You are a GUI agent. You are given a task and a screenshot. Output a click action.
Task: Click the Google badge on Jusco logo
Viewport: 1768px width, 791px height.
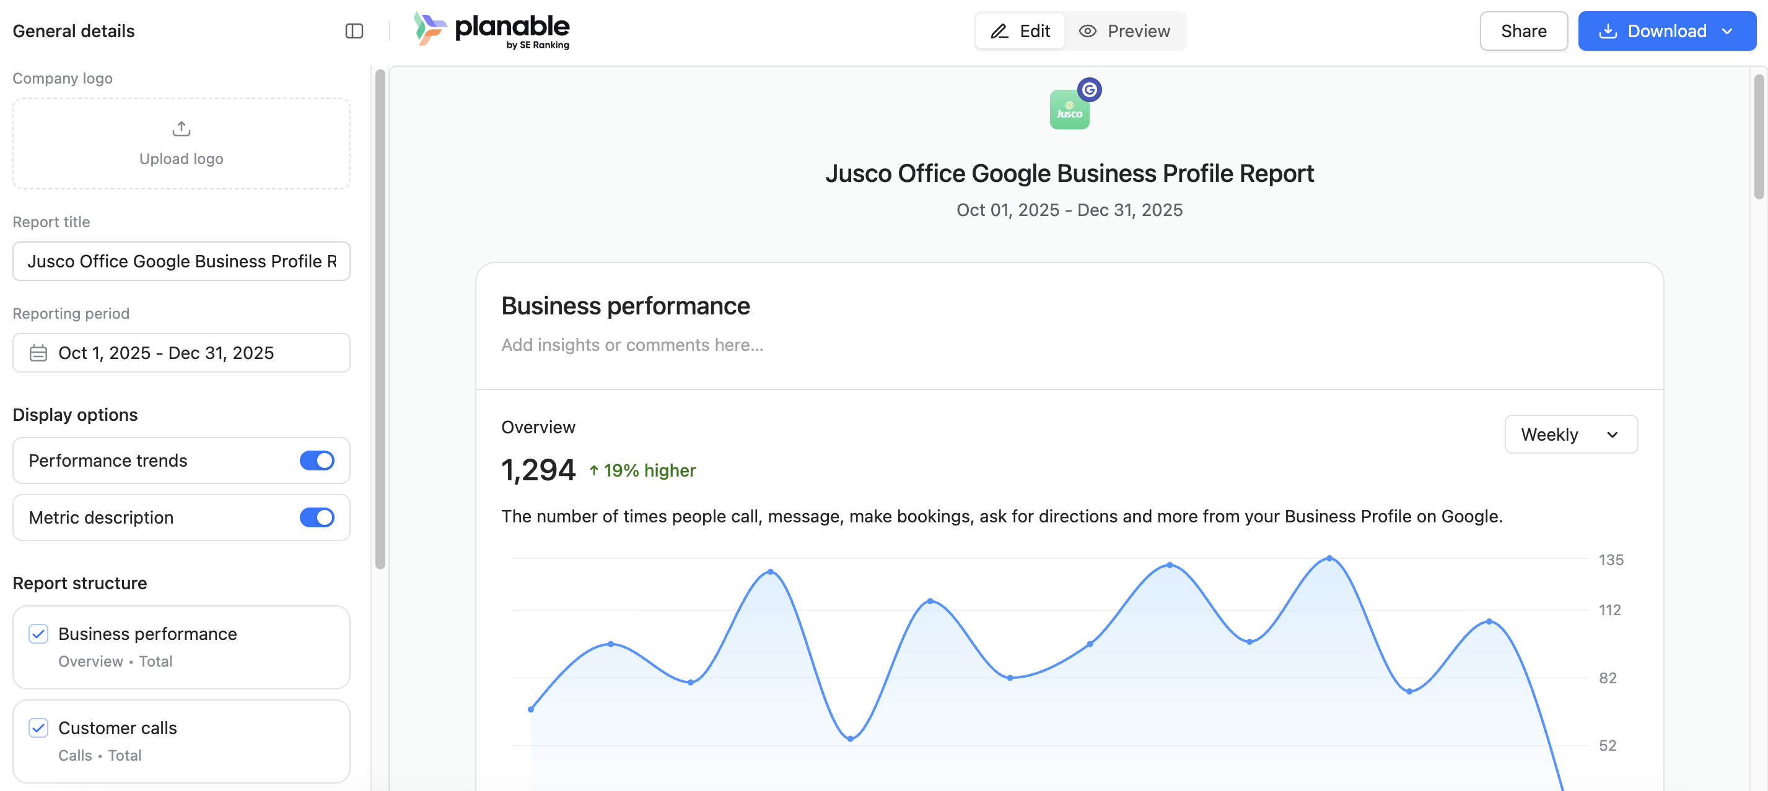click(x=1089, y=90)
